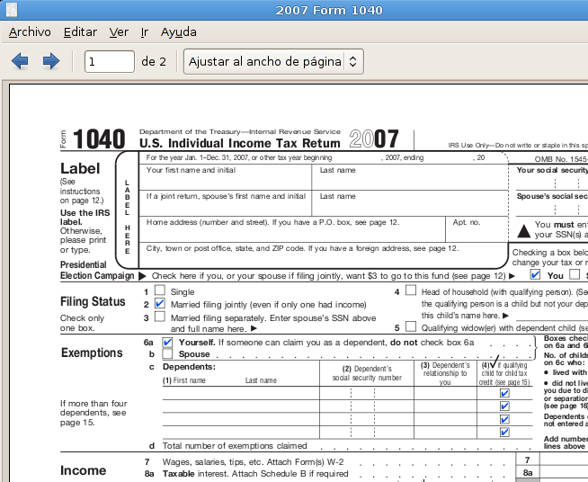588x482 pixels.
Task: Expand the 'Ajustar al ancho de página' zoom dropdown
Action: [272, 62]
